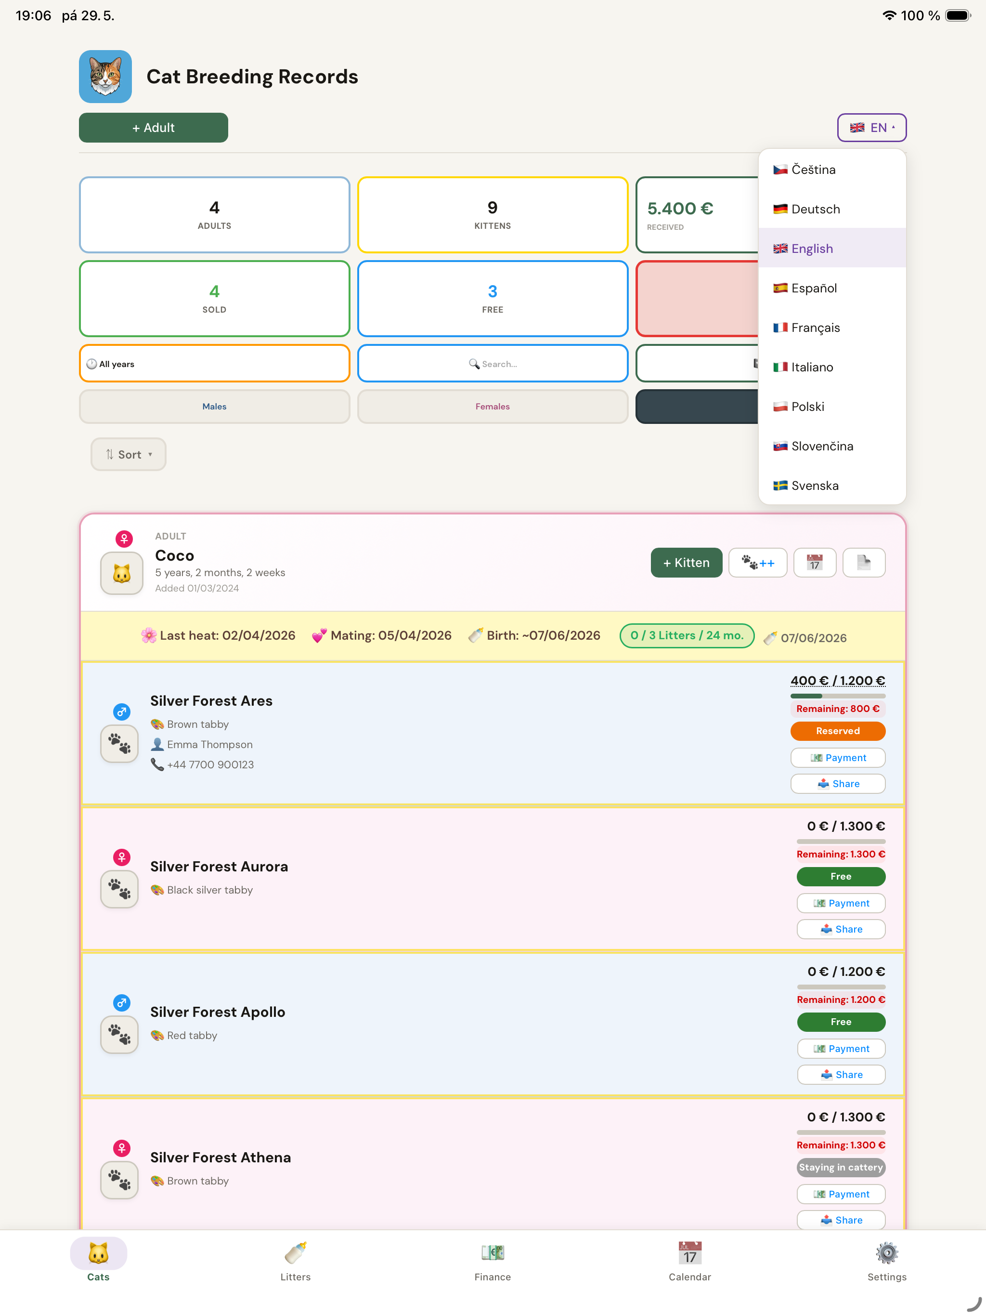The image size is (986, 1316).
Task: Open the Sort dropdown
Action: pos(129,455)
